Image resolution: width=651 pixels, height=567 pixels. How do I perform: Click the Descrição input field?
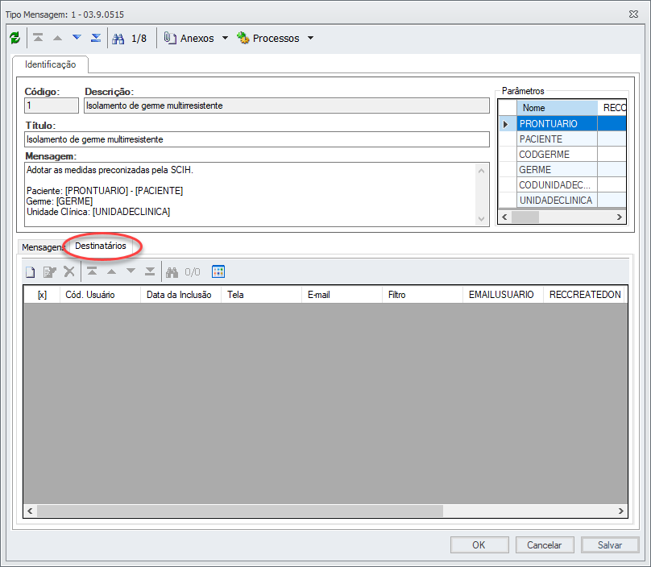tap(287, 106)
